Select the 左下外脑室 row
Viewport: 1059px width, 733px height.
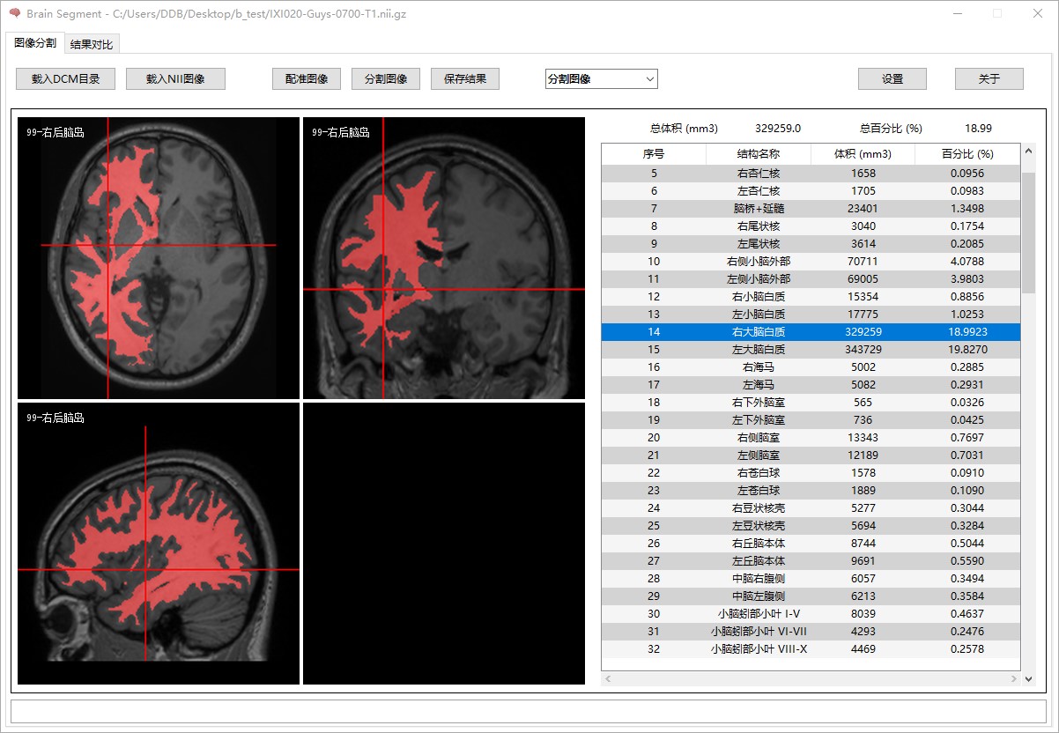click(811, 420)
